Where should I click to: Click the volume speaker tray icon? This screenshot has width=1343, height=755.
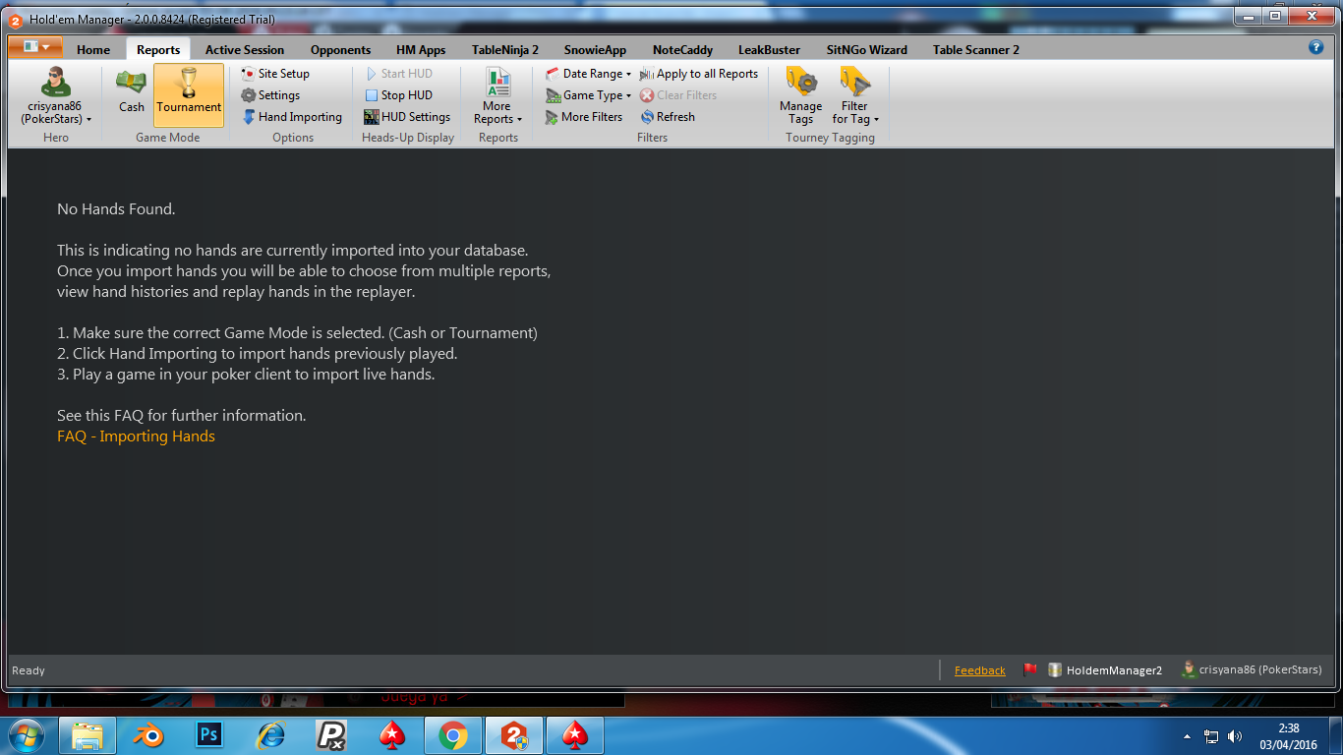[1235, 735]
